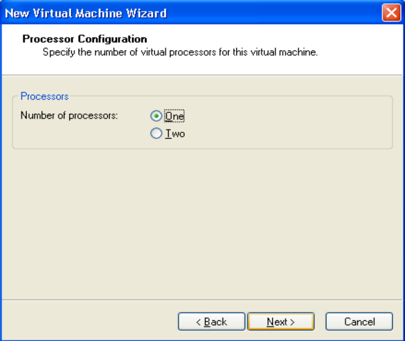Screen dimensions: 405x341
Task: Click the word 'Wizard' in the title
Action: coord(145,13)
